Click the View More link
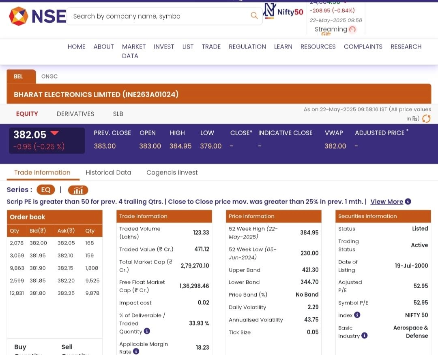Viewport: 438px width, 355px height. coord(386,202)
